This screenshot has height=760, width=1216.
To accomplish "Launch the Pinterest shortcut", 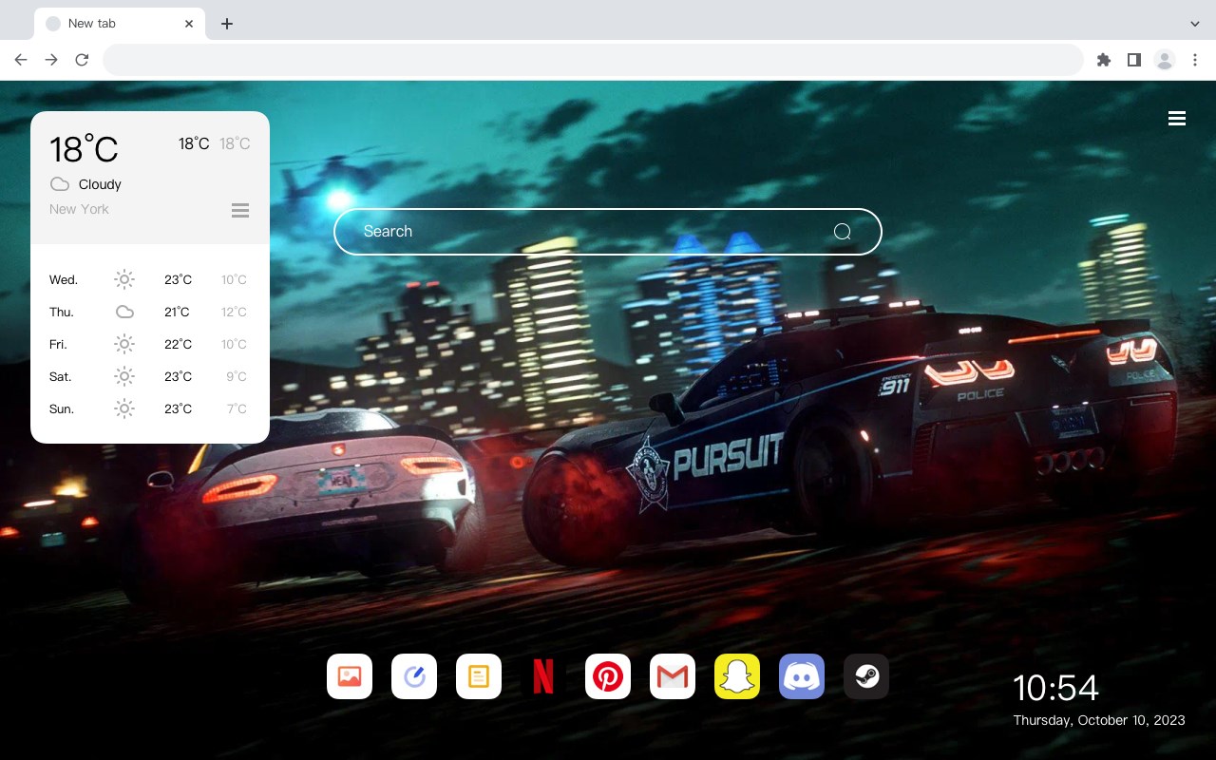I will click(x=608, y=676).
